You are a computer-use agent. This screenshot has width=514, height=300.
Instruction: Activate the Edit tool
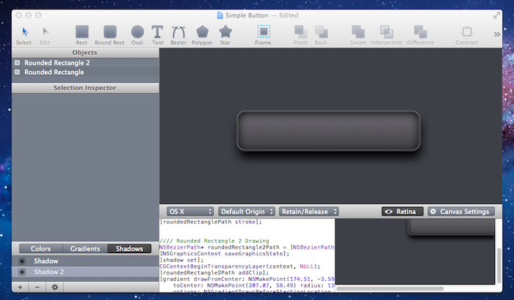pyautogui.click(x=45, y=35)
